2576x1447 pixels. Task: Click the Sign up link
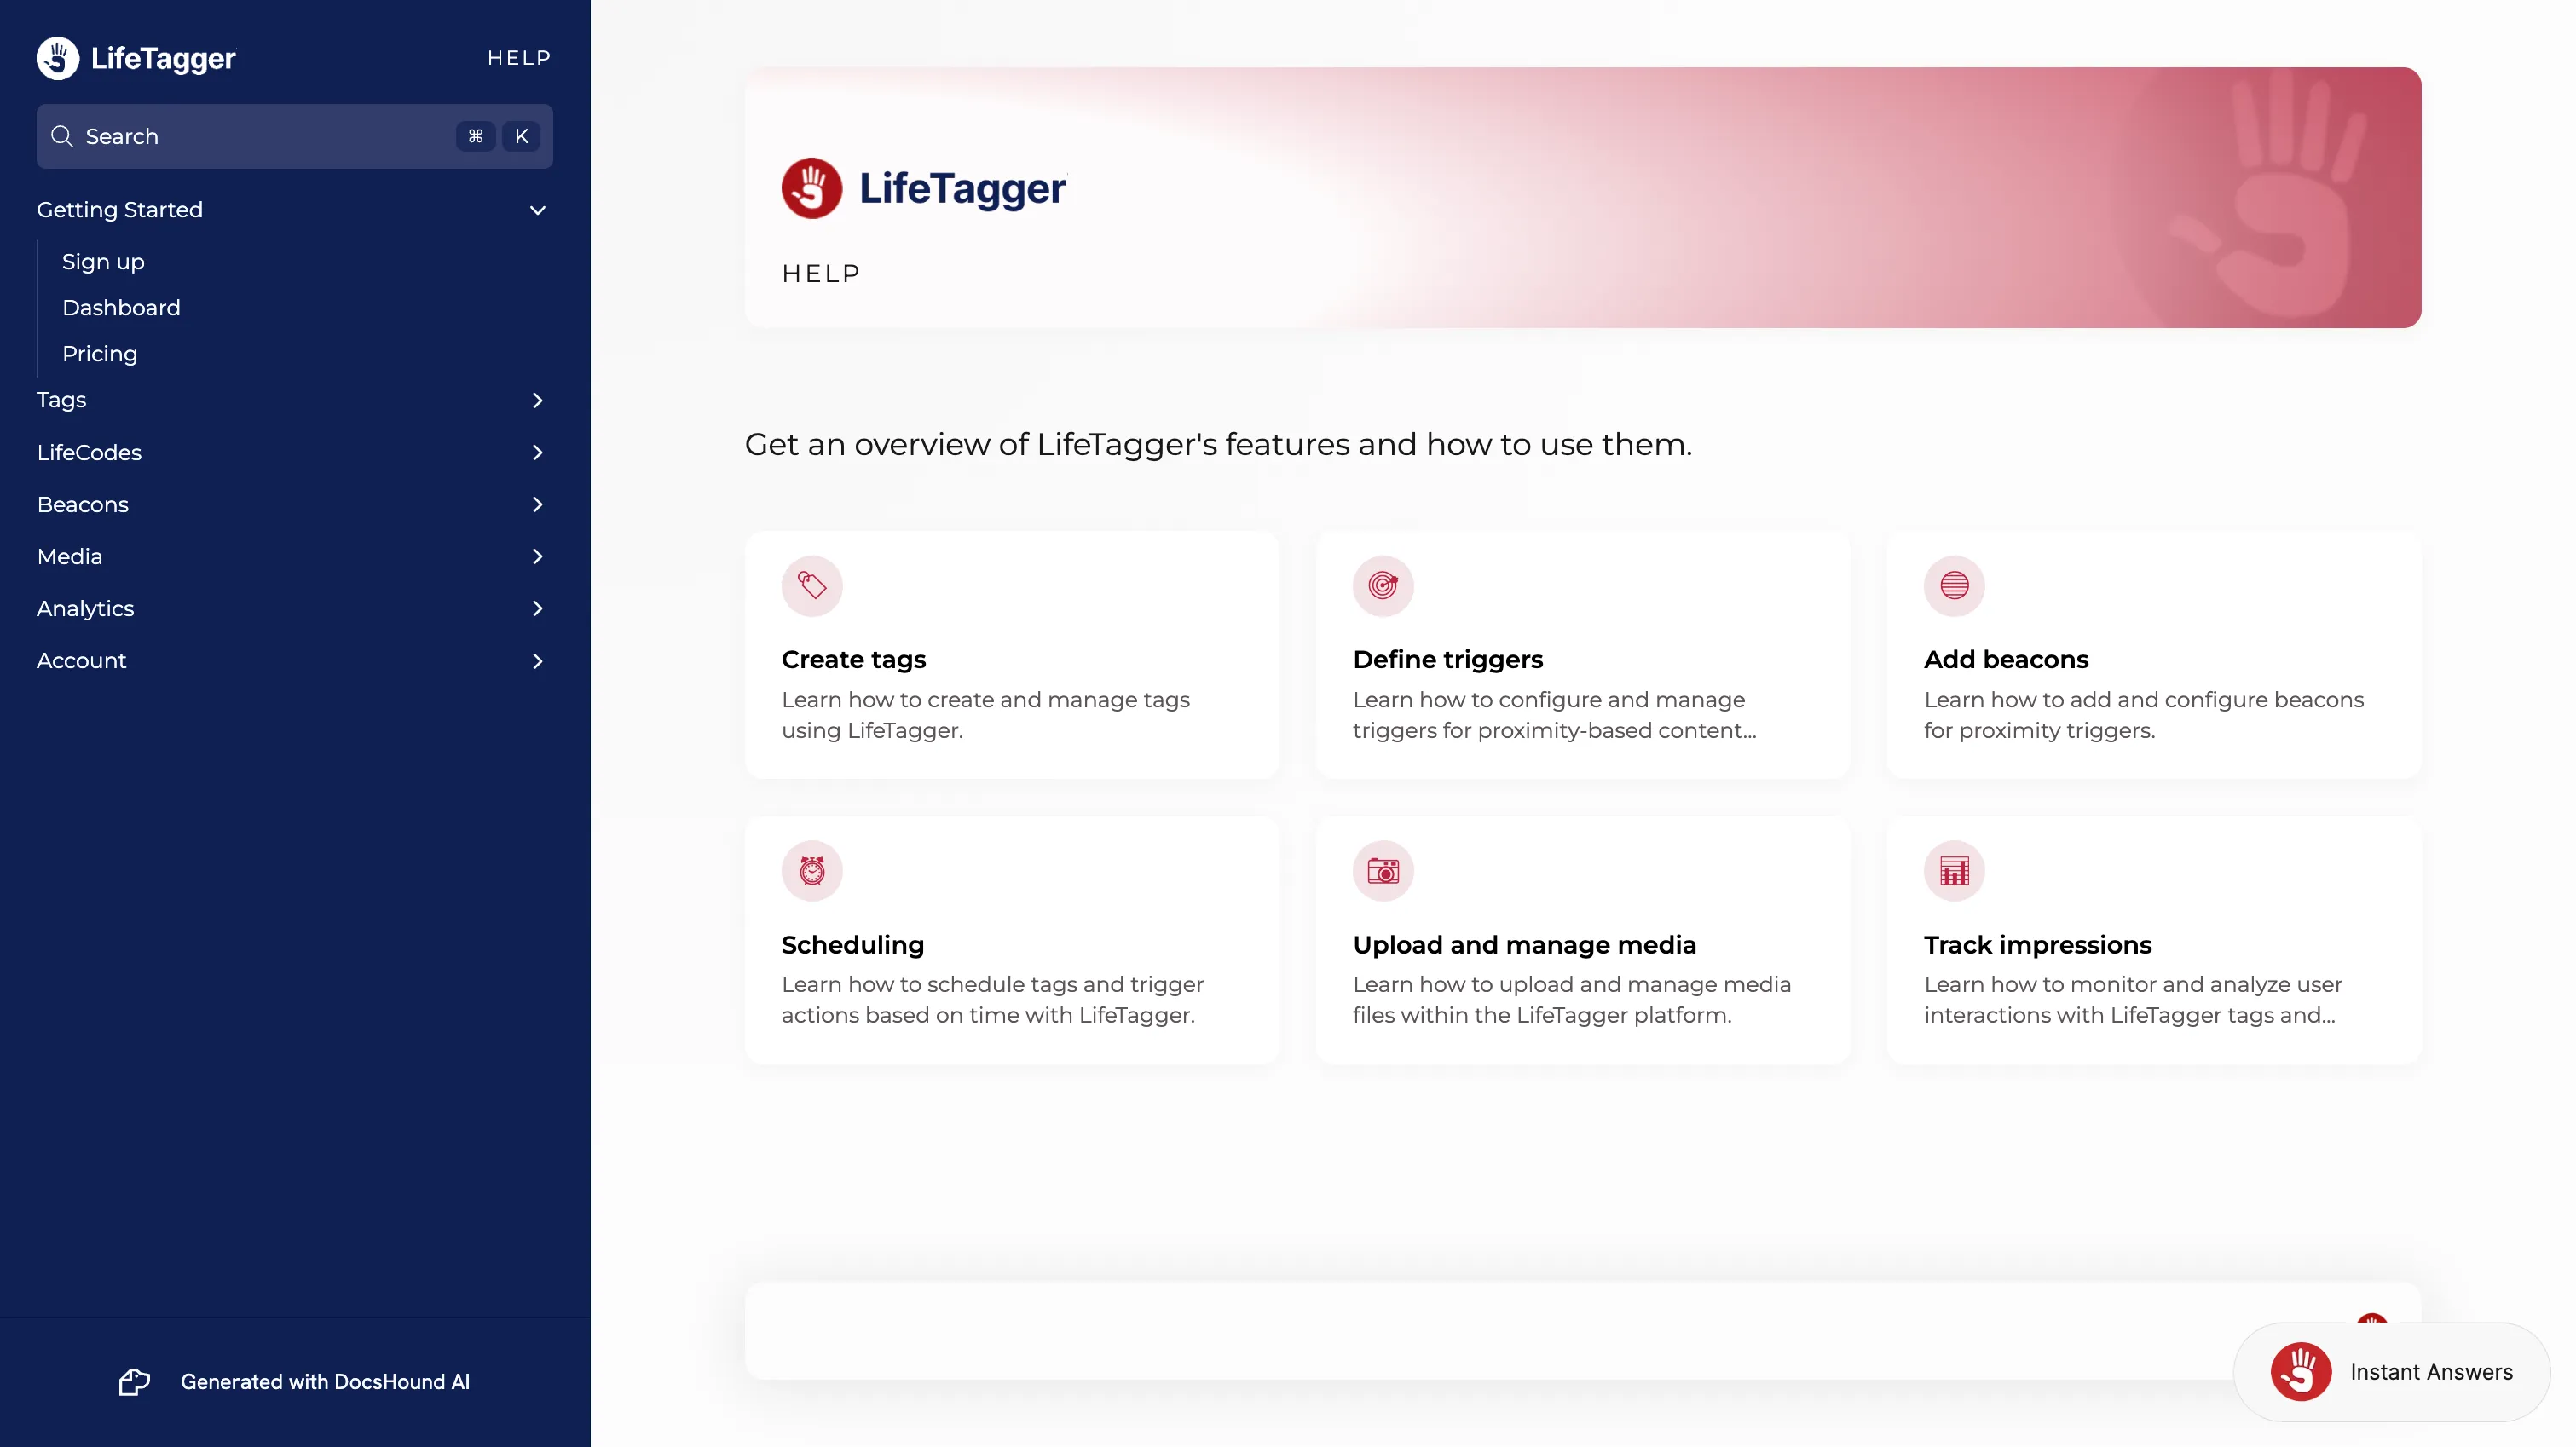[x=101, y=260]
